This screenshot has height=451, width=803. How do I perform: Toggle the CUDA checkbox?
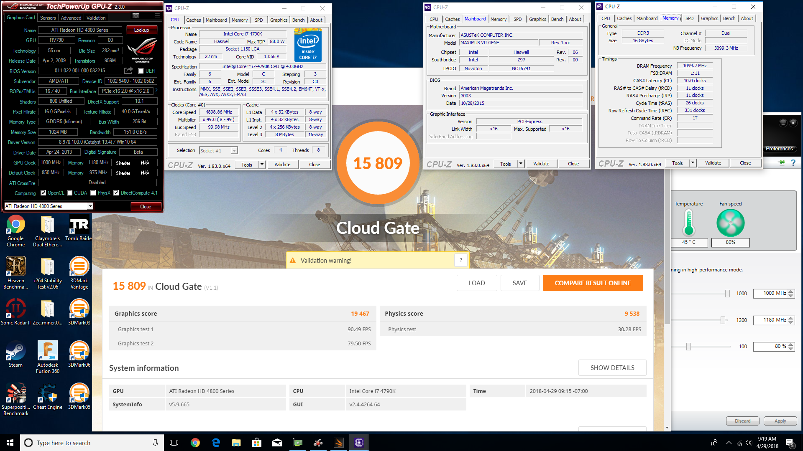(x=70, y=193)
